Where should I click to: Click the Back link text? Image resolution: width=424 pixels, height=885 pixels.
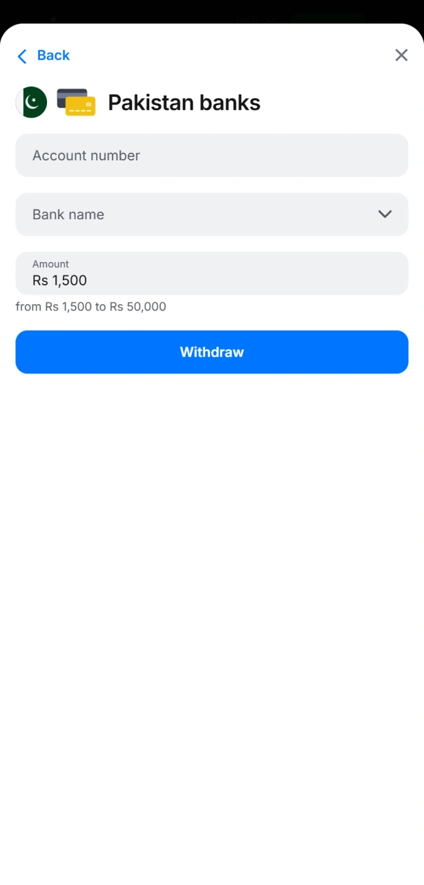(52, 55)
